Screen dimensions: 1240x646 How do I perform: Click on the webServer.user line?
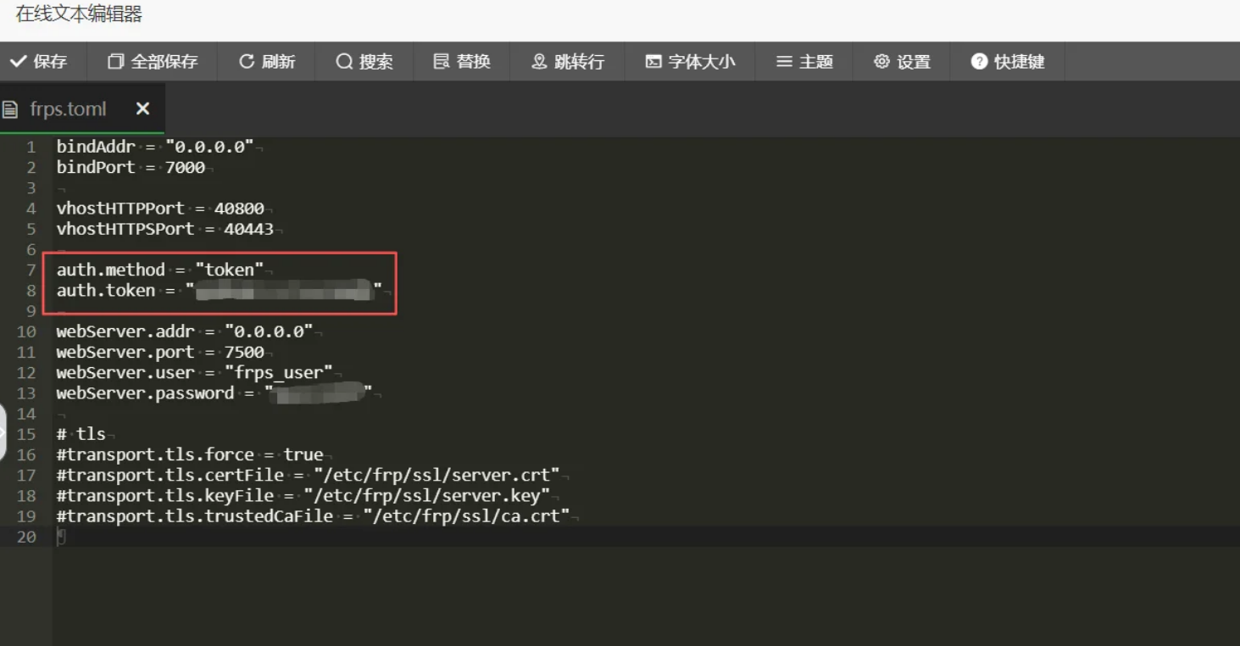click(x=194, y=372)
